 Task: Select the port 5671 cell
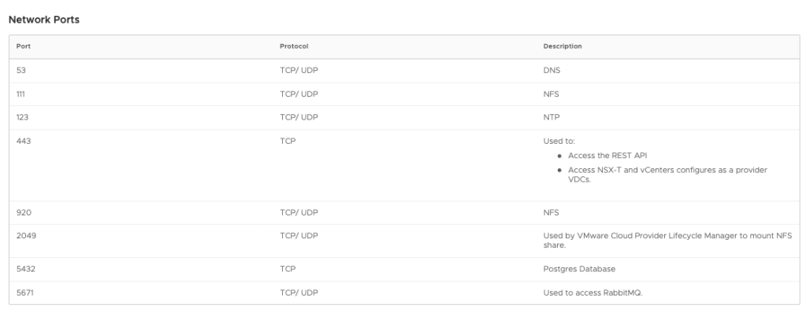(24, 293)
